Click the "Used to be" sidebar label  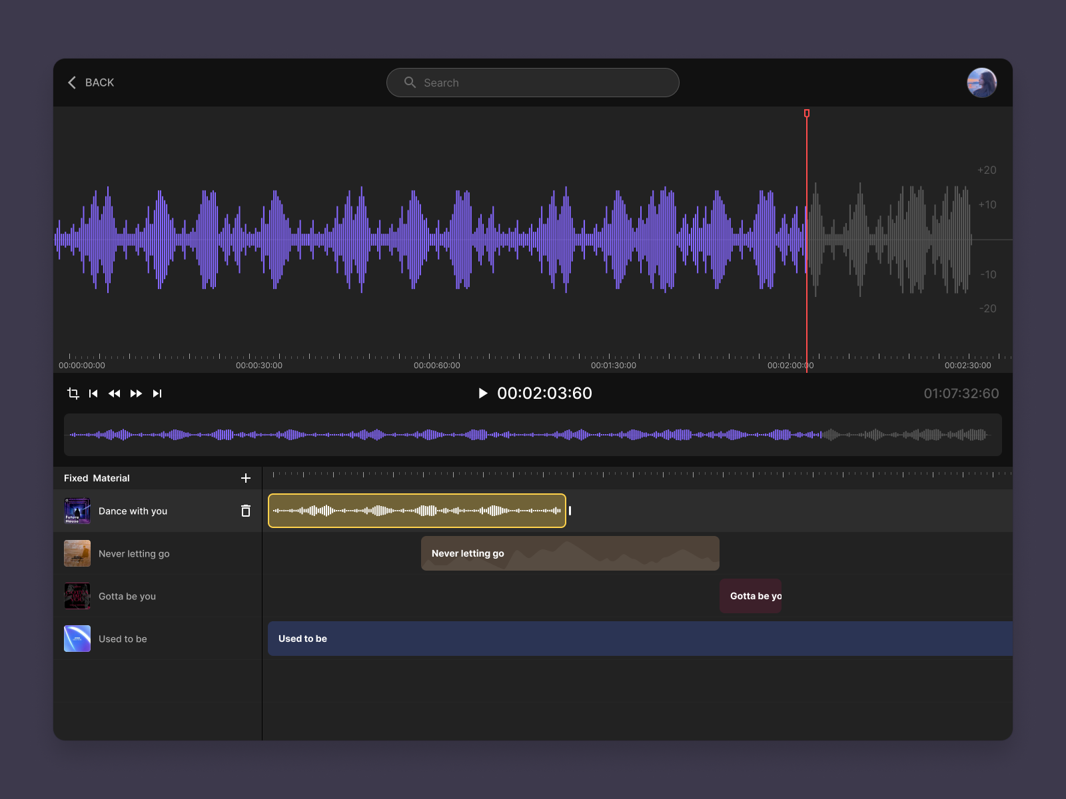(x=123, y=639)
